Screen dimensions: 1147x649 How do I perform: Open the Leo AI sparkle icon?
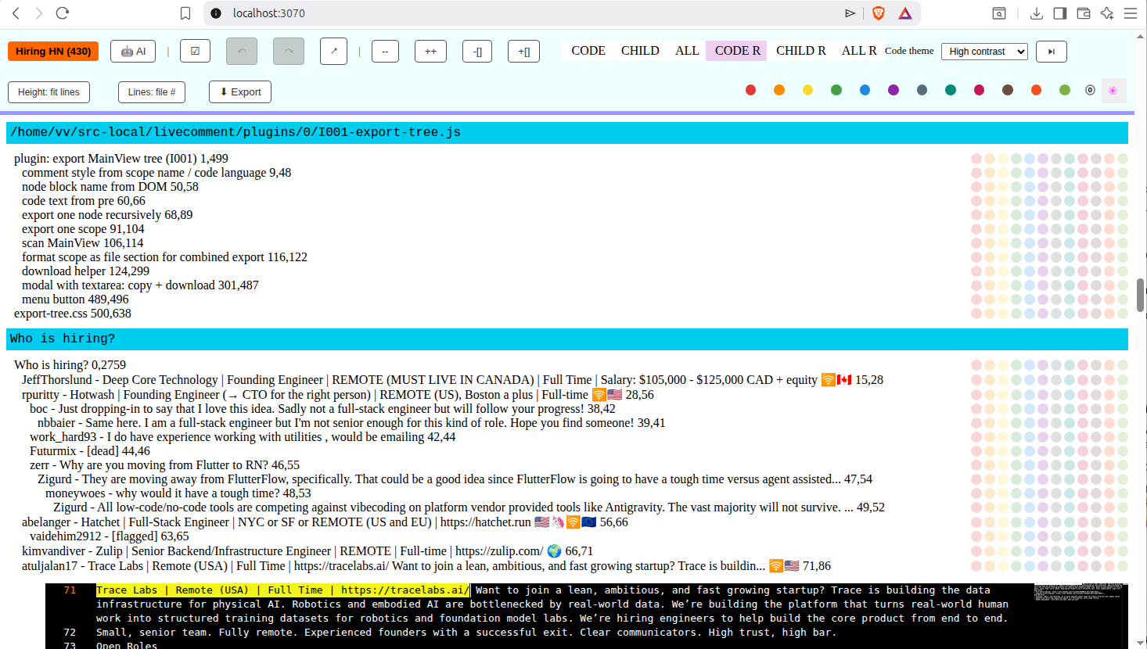coord(1107,13)
